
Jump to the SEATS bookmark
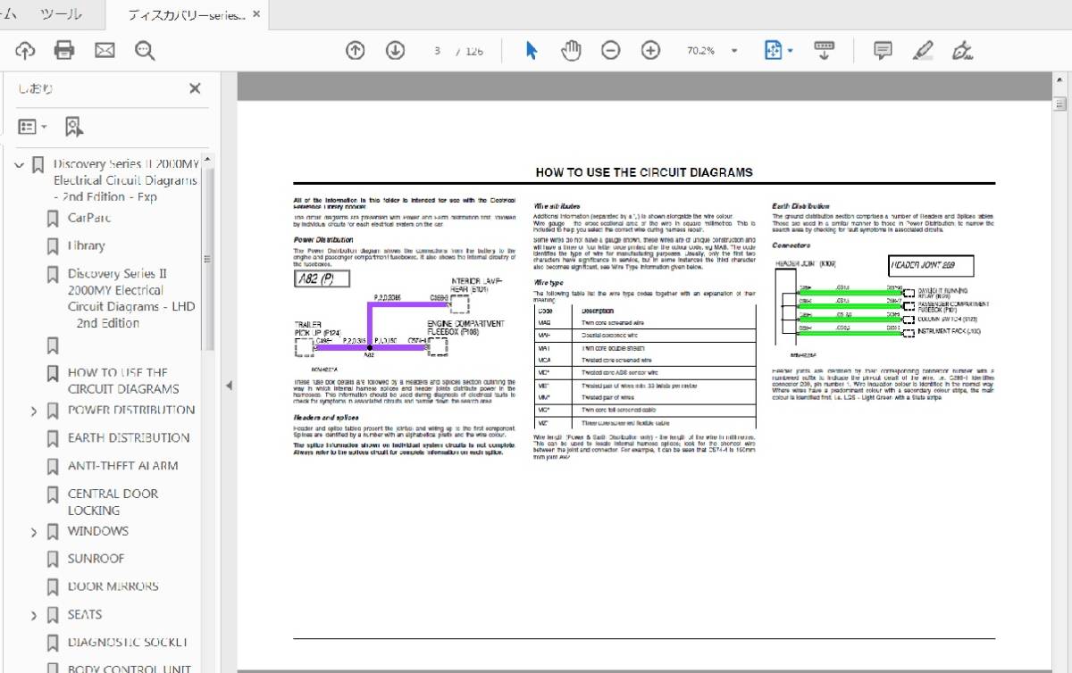point(85,614)
